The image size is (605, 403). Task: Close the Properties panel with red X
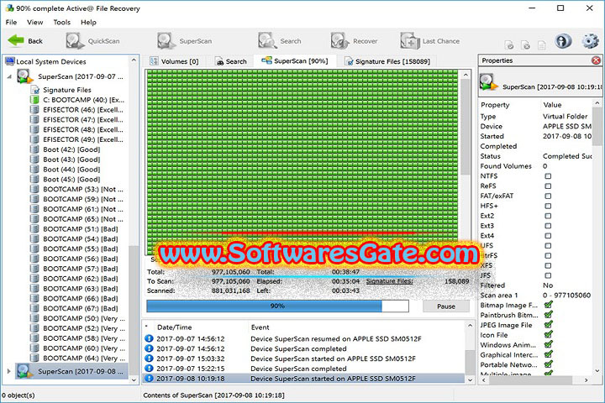point(596,60)
